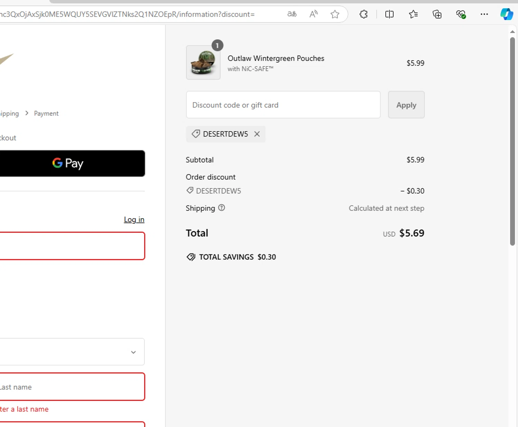The height and width of the screenshot is (427, 518).
Task: Go to the Payment breadcrumb step
Action: click(46, 114)
